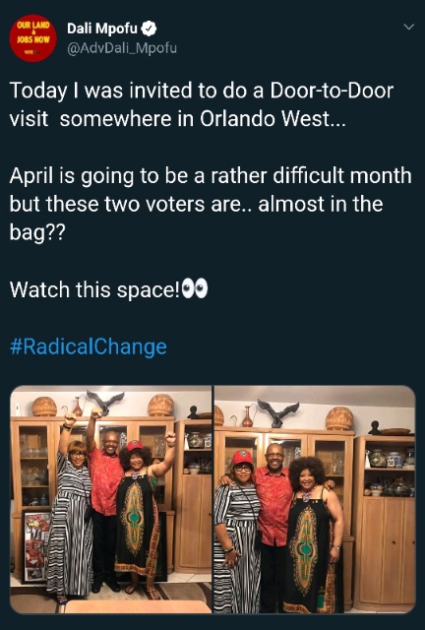This screenshot has width=425, height=630.
Task: Open the #RadicalChange hashtag
Action: click(x=88, y=346)
